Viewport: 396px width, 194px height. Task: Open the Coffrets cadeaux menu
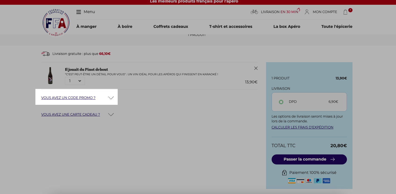pos(171,26)
